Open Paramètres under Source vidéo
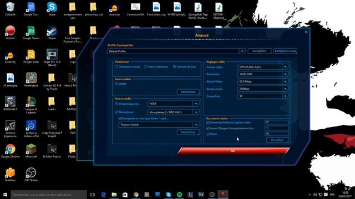The height and width of the screenshot is (199, 355). [188, 92]
